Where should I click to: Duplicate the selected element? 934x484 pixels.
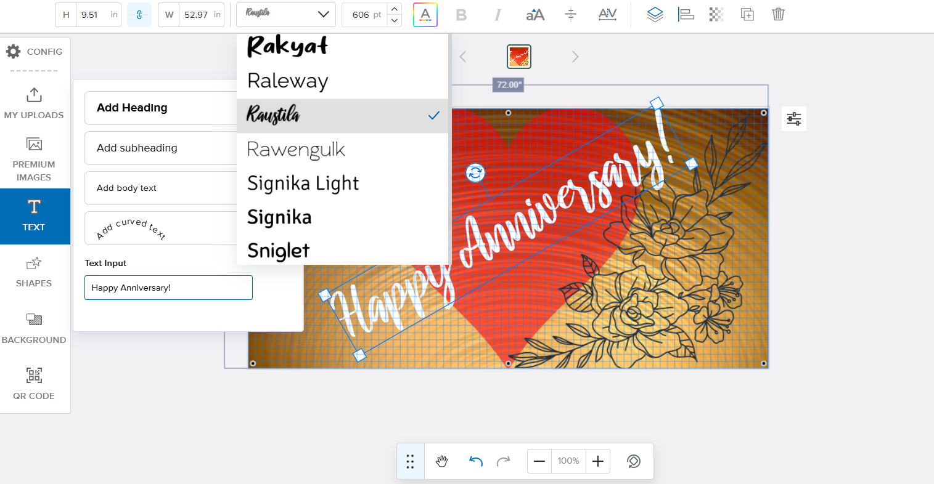pos(747,15)
